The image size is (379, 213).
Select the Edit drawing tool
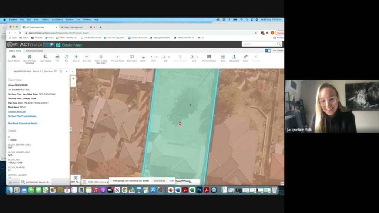pos(164,58)
